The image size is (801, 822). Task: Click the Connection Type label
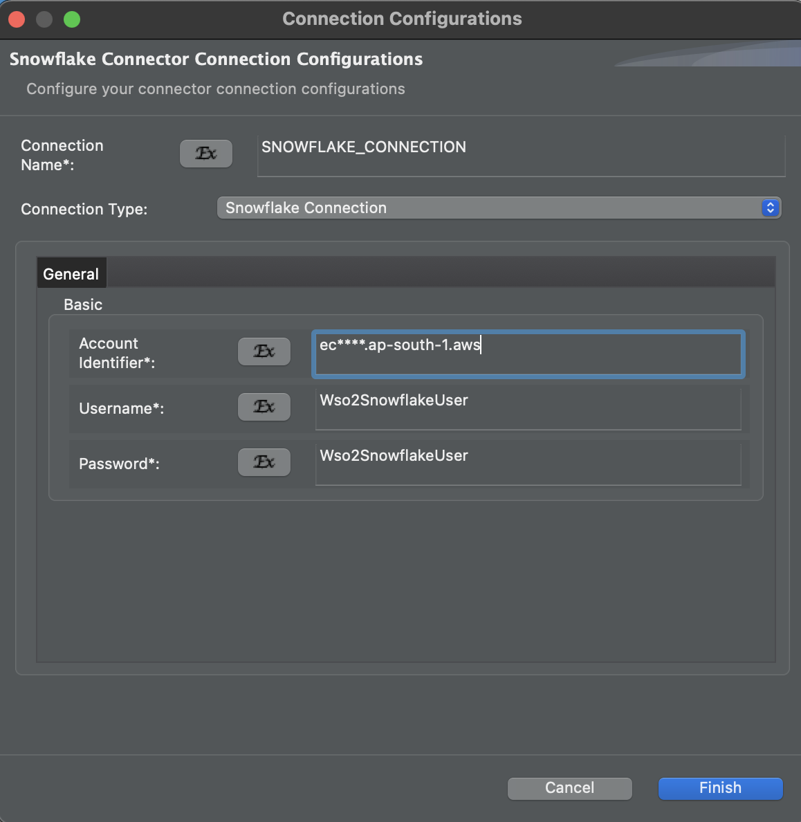(x=84, y=209)
